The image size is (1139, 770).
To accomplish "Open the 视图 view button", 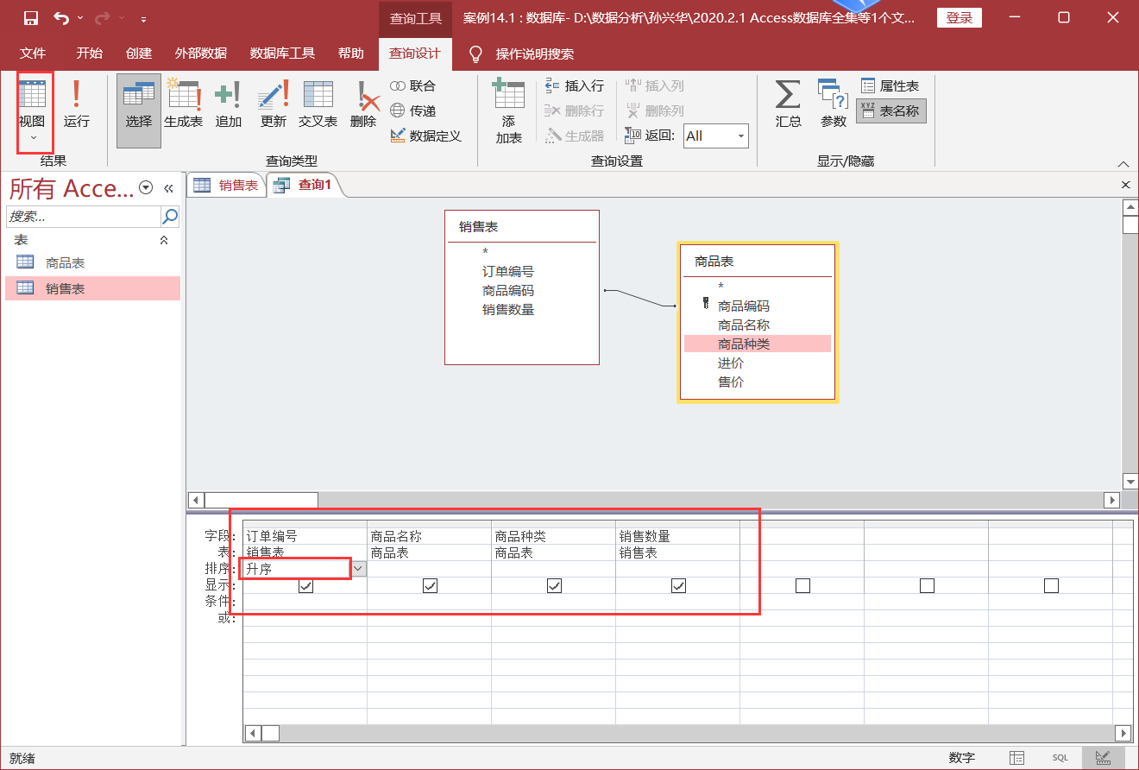I will (32, 104).
